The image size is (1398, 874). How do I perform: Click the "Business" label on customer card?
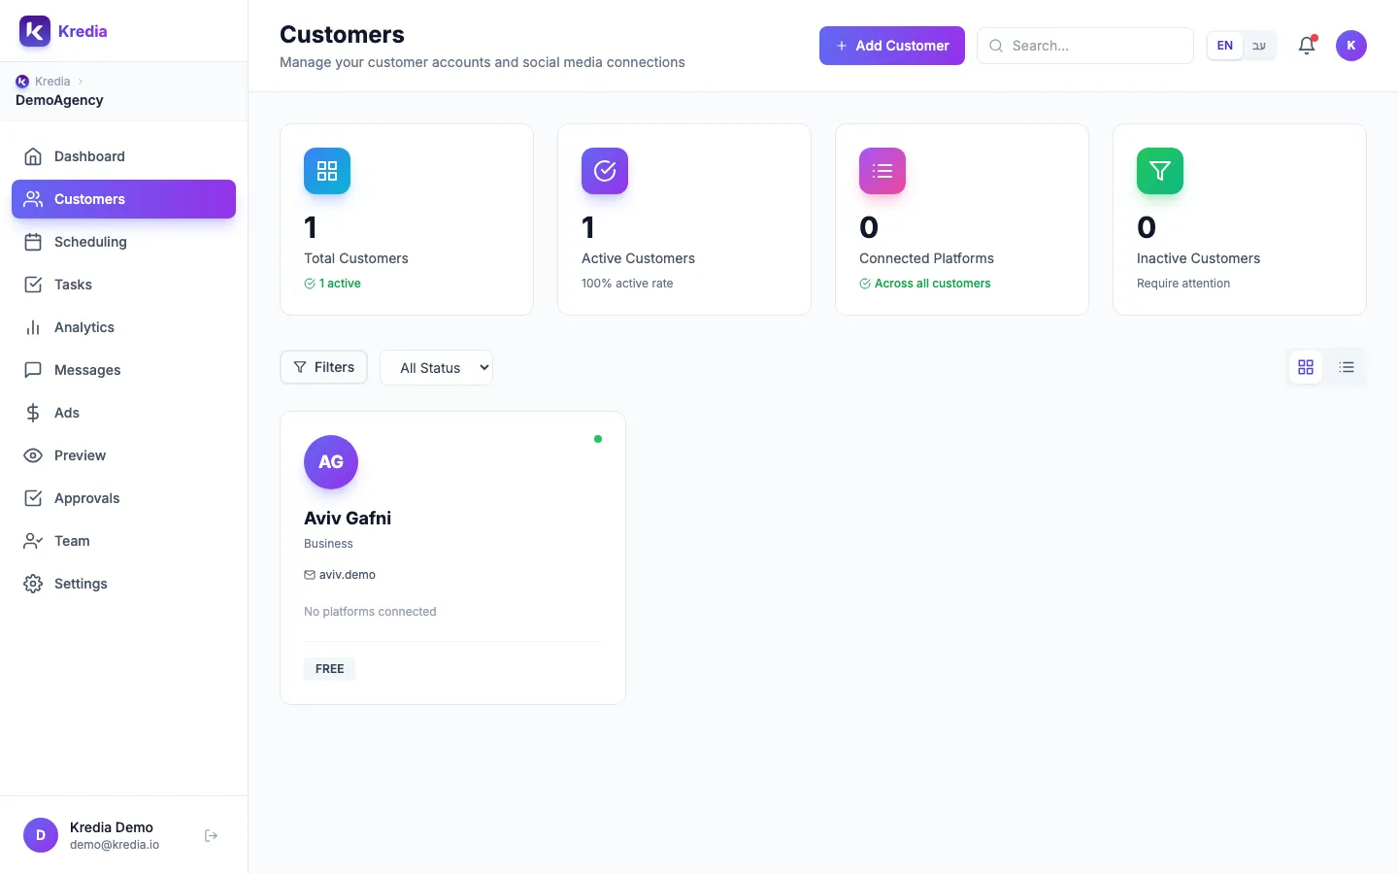click(328, 544)
